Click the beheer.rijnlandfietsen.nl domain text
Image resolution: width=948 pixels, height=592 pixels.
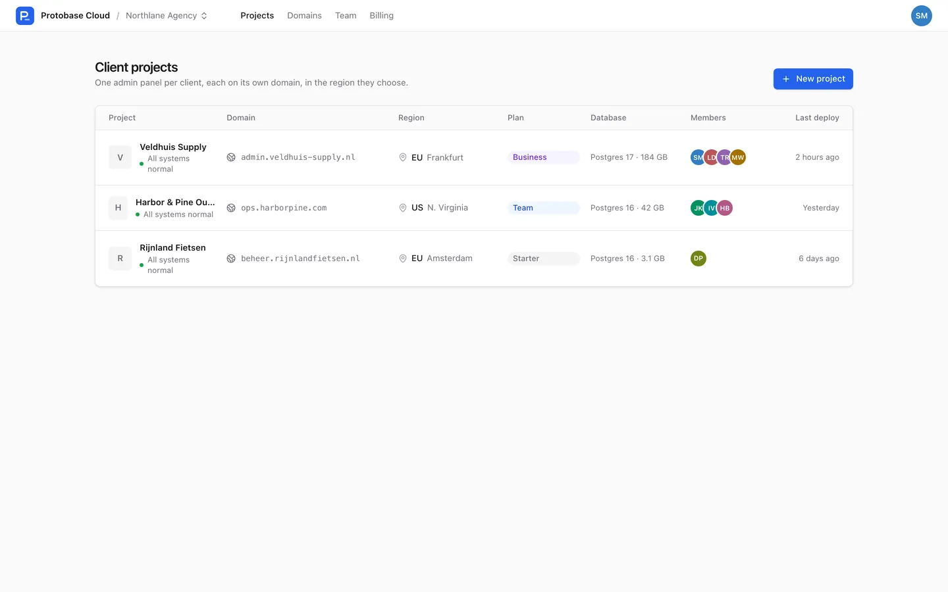[300, 259]
